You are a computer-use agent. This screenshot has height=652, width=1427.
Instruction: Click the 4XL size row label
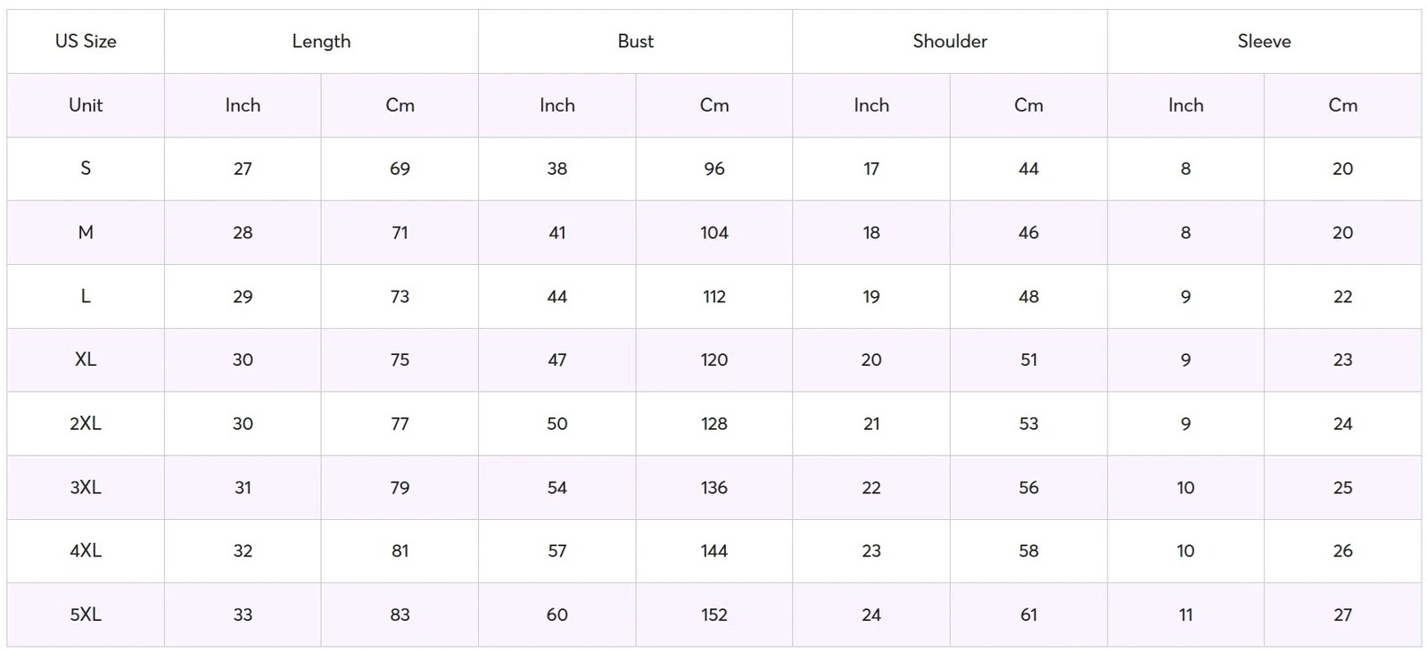tap(86, 551)
